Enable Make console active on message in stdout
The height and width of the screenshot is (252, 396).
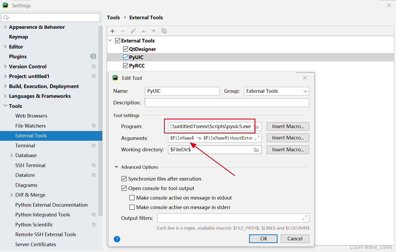[132, 198]
